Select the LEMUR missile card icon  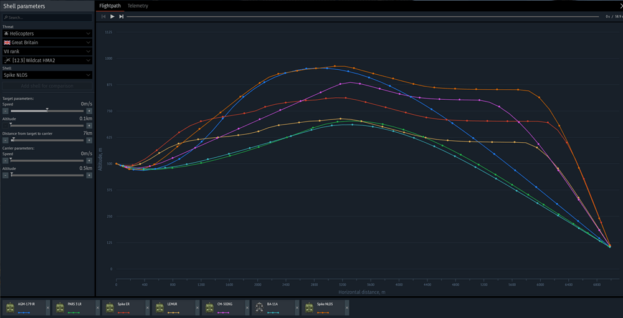click(159, 307)
